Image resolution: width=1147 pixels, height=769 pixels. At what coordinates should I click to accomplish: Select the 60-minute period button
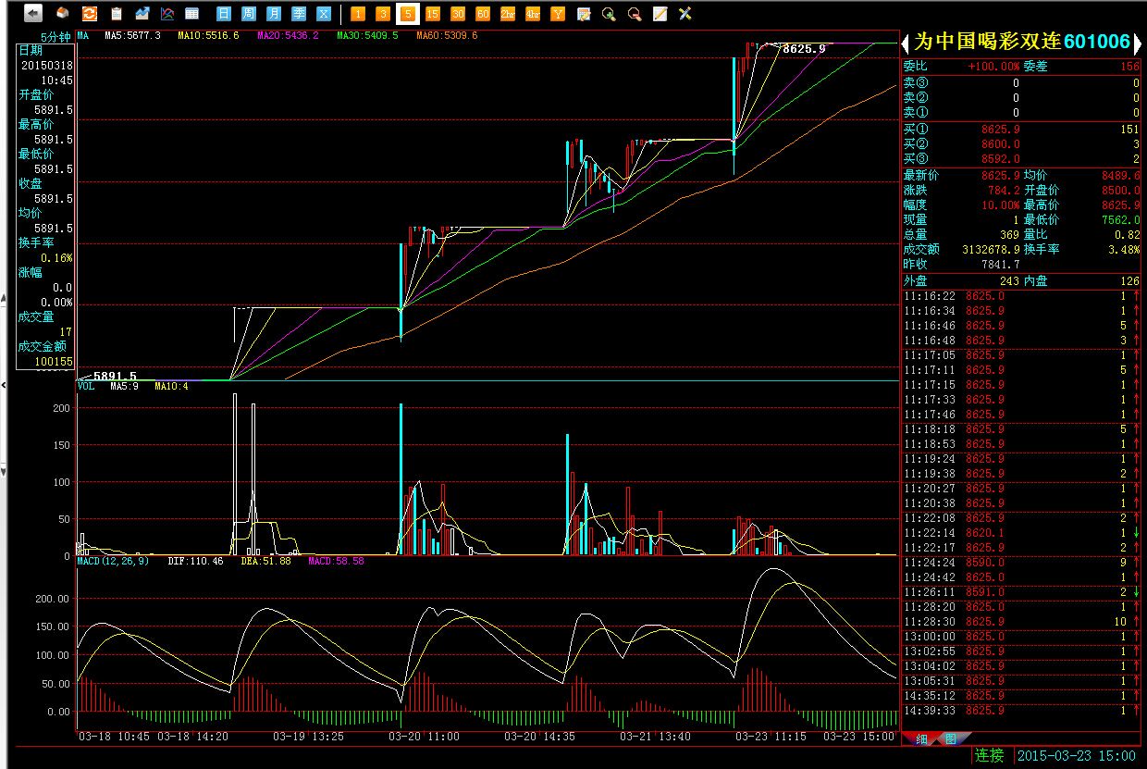tap(483, 14)
